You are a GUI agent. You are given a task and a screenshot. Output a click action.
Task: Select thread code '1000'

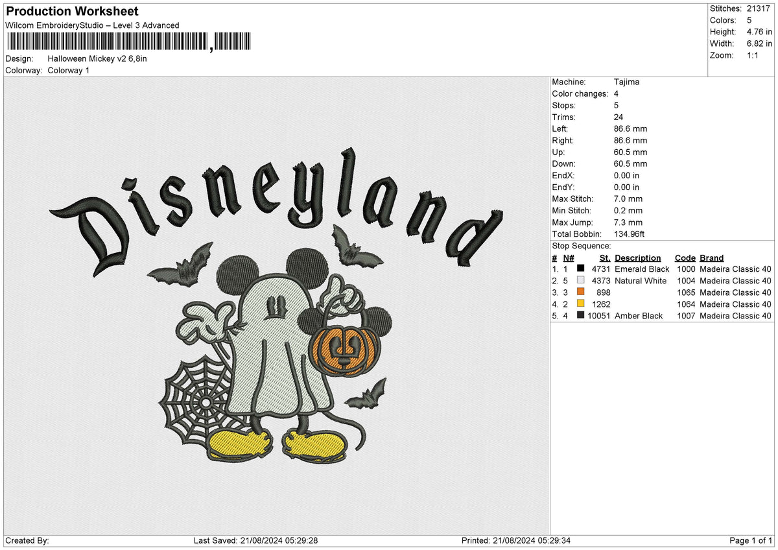(685, 269)
